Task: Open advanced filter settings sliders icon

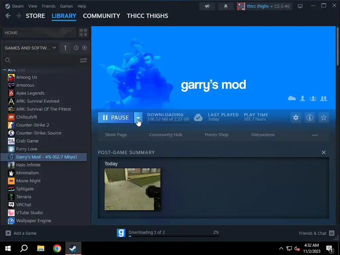Action: [x=83, y=60]
